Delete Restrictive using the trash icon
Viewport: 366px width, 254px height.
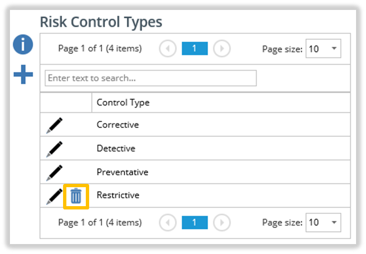click(76, 196)
